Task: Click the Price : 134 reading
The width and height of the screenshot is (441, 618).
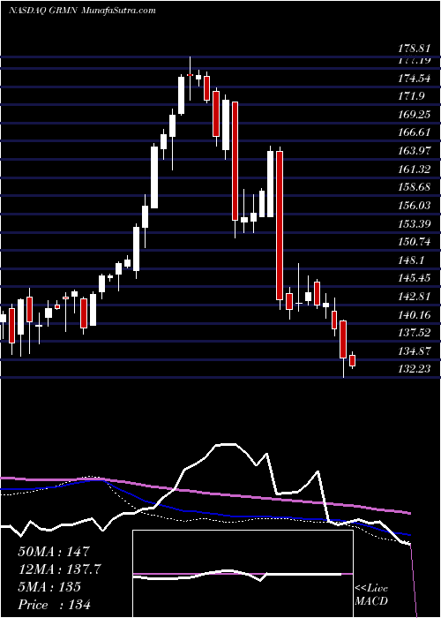Action: pyautogui.click(x=54, y=604)
